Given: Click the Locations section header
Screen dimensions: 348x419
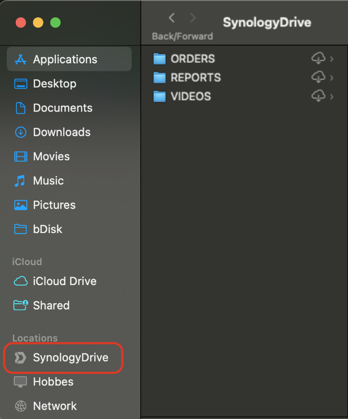Looking at the screenshot, I should click(35, 338).
